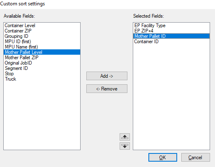Image resolution: width=215 pixels, height=167 pixels.
Task: Pick Mother Pallet Level item
Action: [x=42, y=52]
